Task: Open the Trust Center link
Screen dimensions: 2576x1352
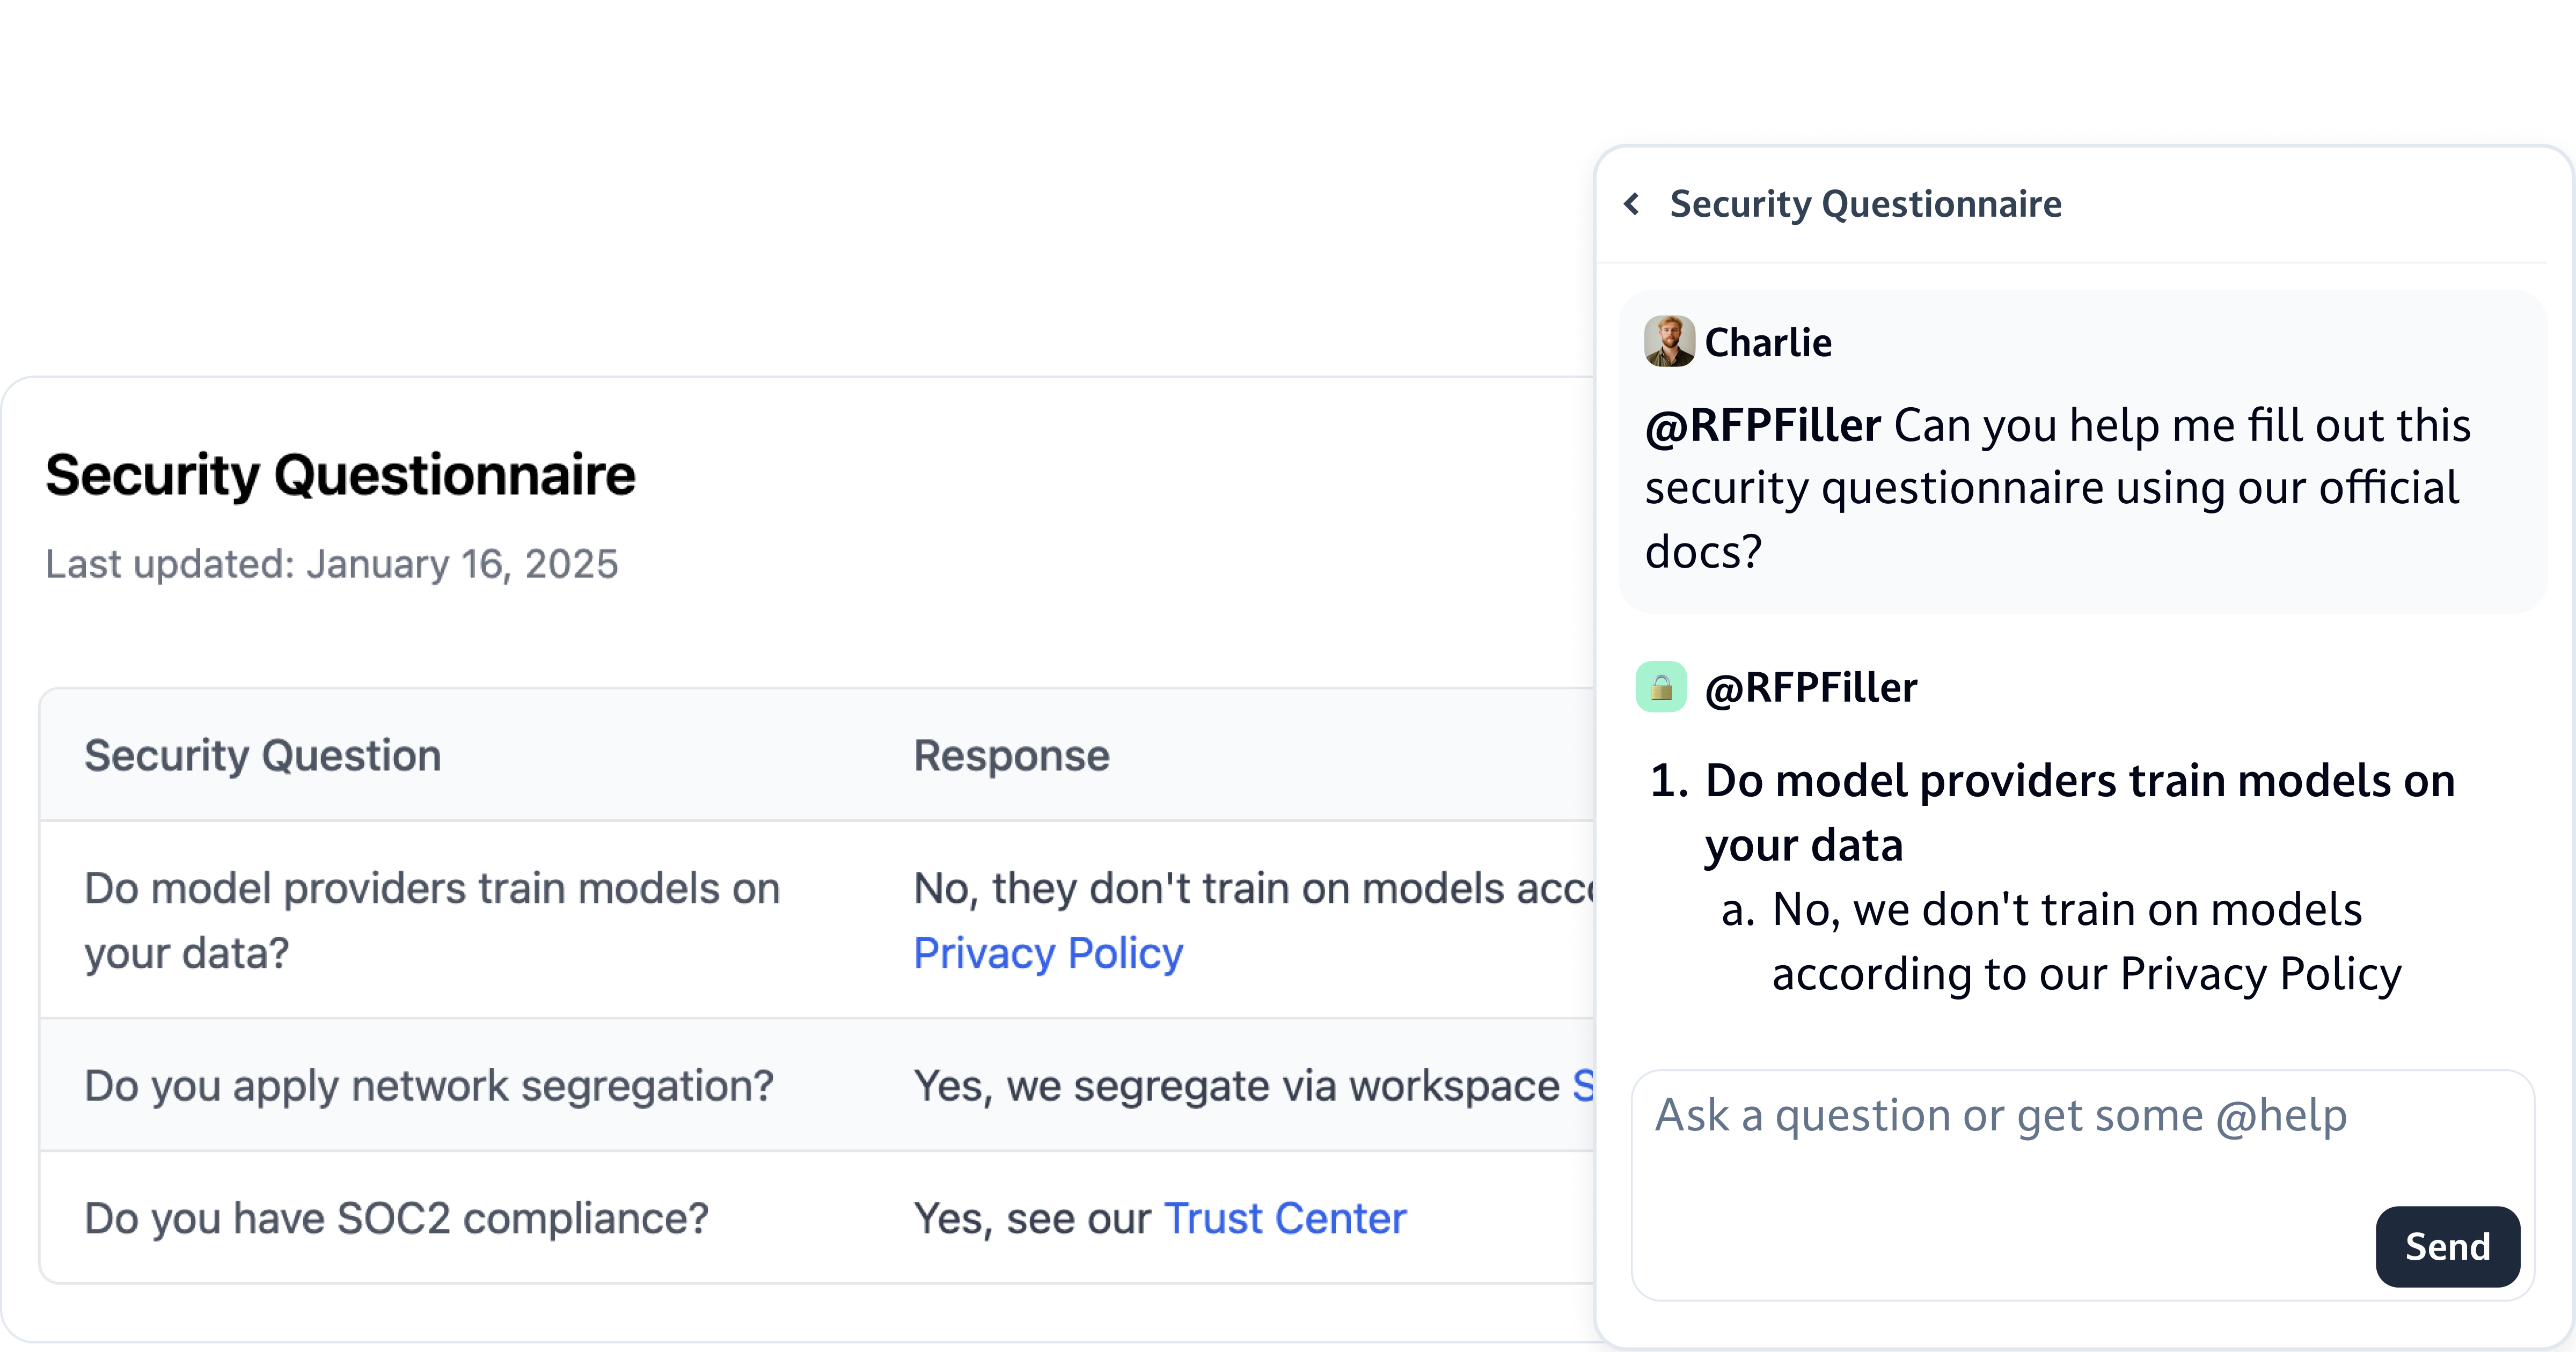Action: 1285,1218
